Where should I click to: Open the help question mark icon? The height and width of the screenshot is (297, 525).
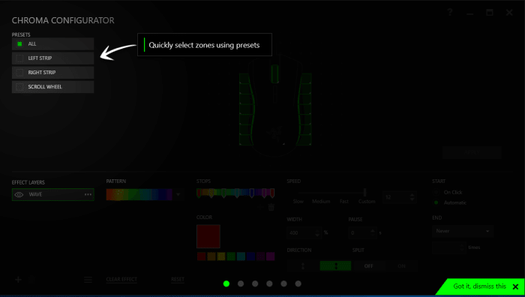click(450, 13)
